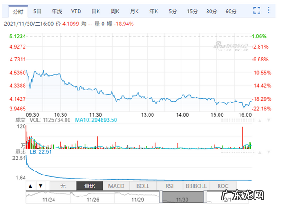This screenshot has width=281, height=208.
Task: Select the YTD tab
Action: tap(76, 12)
